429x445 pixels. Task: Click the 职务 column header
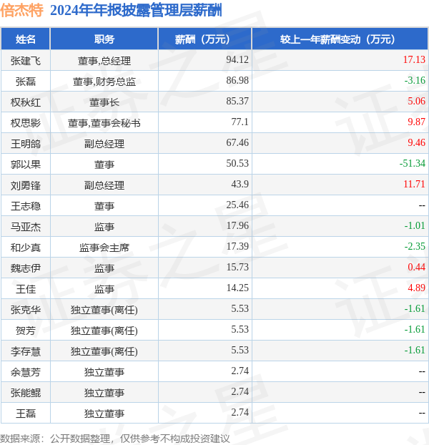coord(104,39)
